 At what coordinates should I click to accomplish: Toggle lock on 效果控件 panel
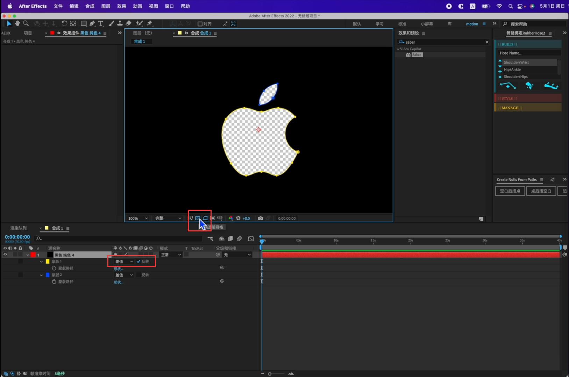[x=59, y=33]
